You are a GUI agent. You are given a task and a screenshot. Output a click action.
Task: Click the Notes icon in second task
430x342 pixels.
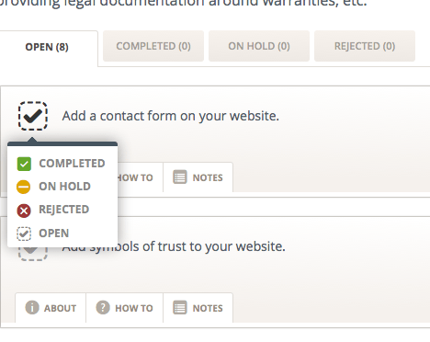pos(179,307)
